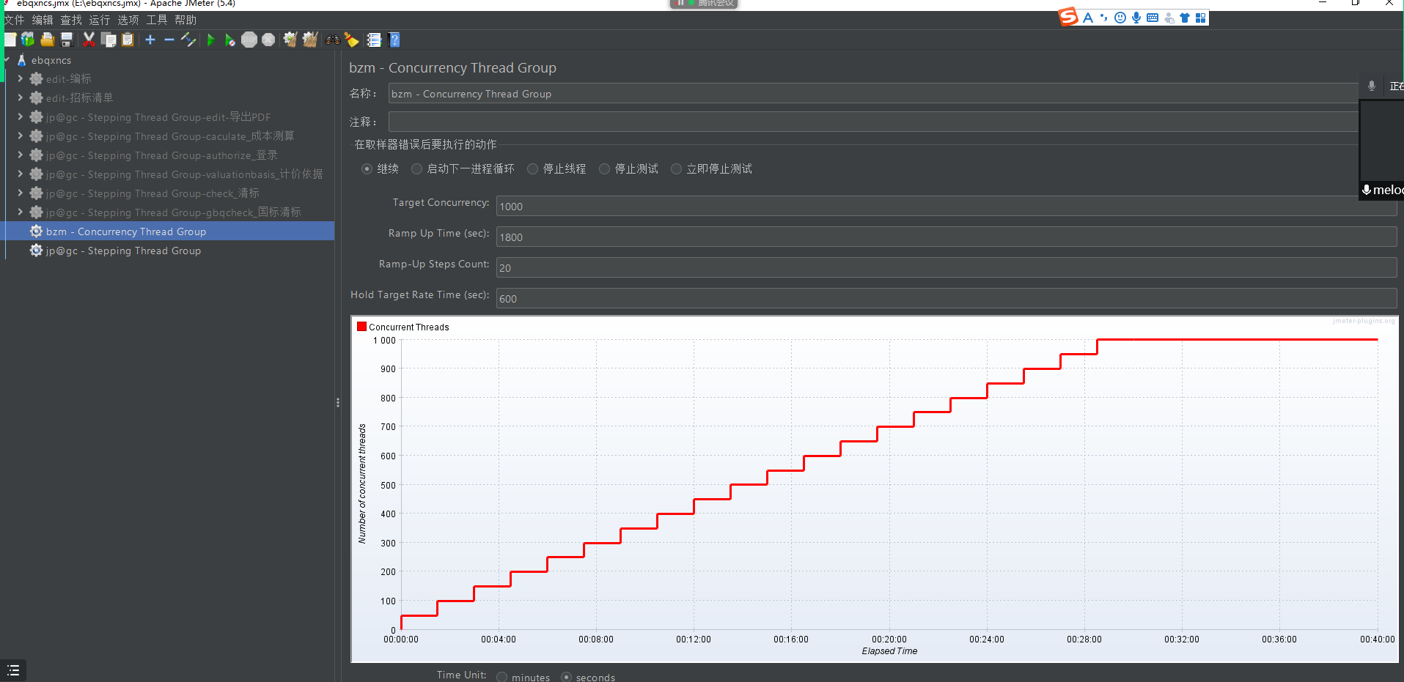This screenshot has height=682, width=1404.
Task: Open the Function Helper list icon
Action: click(374, 40)
